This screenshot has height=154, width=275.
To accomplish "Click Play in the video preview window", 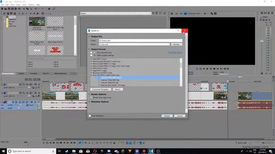I will click(208, 69).
